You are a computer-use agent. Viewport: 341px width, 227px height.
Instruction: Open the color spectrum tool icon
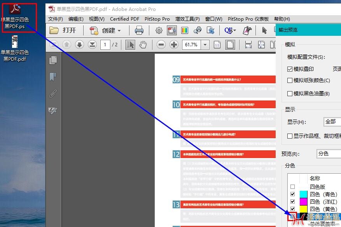click(184, 30)
